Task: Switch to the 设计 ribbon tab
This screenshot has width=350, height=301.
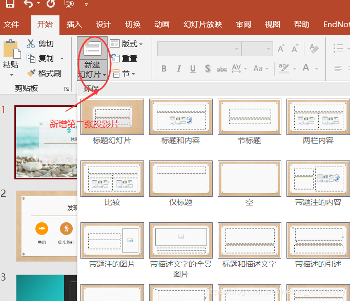Action: (104, 24)
